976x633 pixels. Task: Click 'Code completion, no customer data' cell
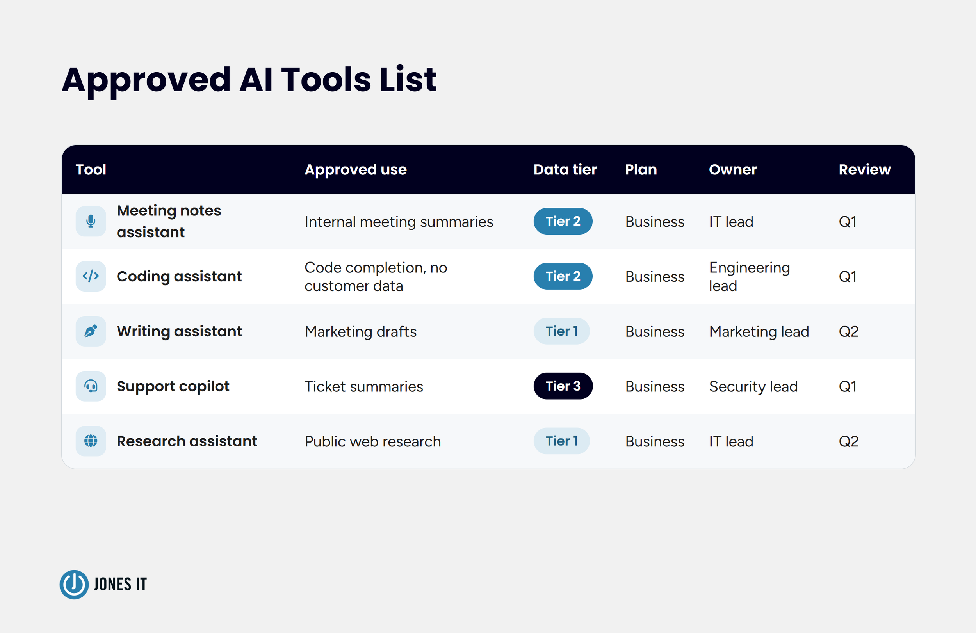[376, 277]
